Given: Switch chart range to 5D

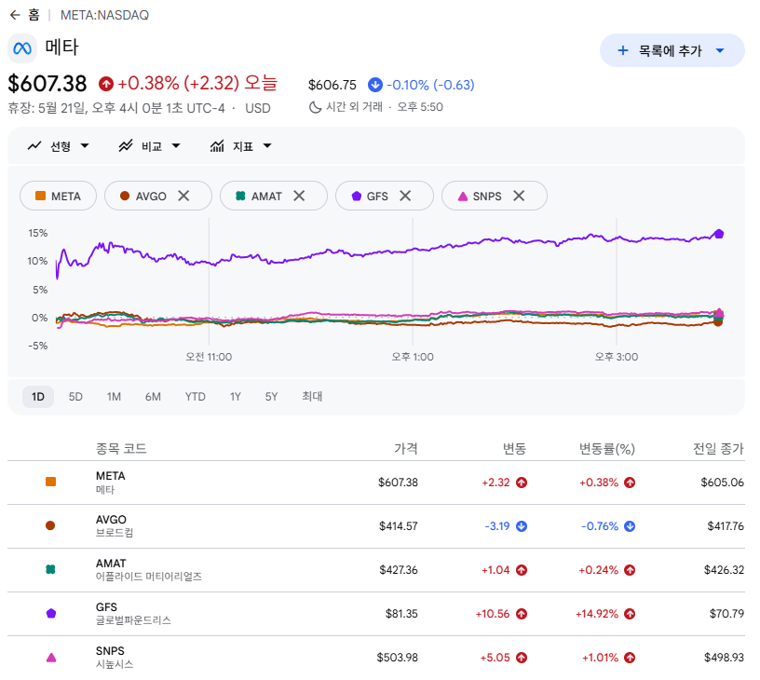Looking at the screenshot, I should coord(75,397).
